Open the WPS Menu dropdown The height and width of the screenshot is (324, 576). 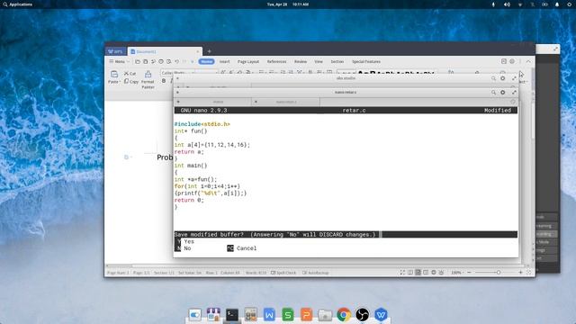(x=120, y=62)
